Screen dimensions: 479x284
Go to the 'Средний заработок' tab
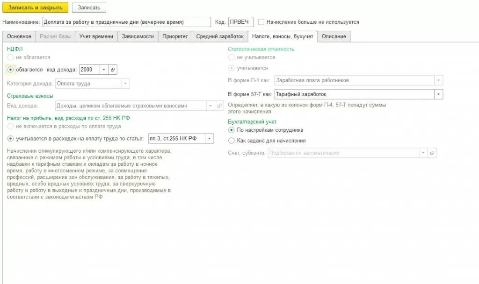(x=220, y=36)
